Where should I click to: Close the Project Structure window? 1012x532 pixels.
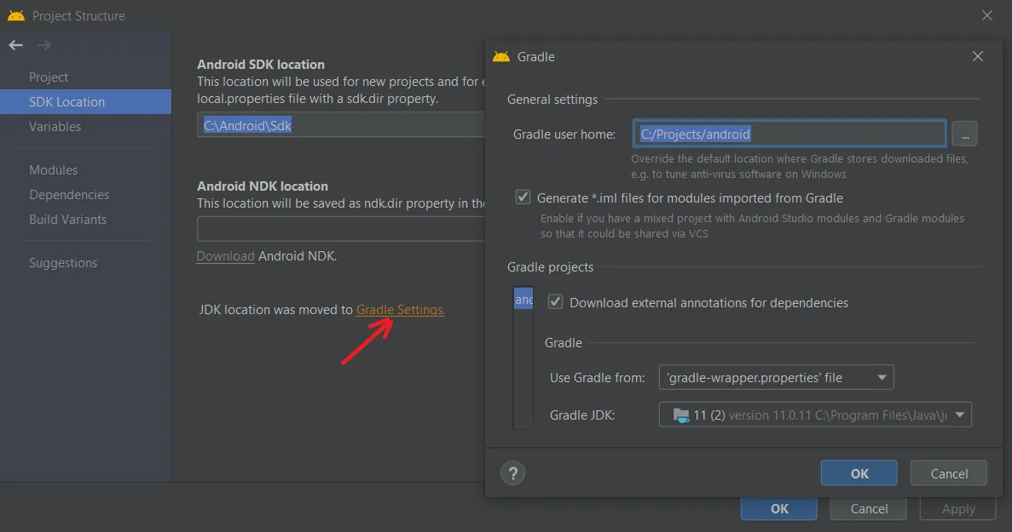[986, 15]
